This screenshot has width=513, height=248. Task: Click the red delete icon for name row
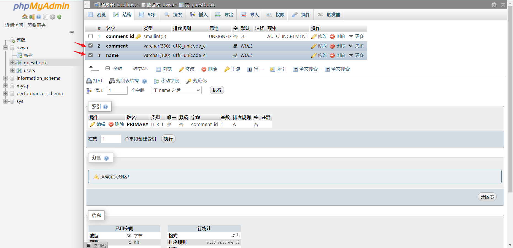click(x=332, y=56)
